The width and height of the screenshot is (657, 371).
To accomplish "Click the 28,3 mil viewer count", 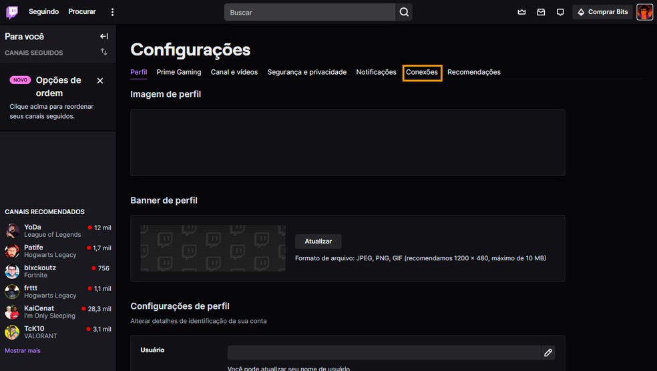I will [99, 309].
